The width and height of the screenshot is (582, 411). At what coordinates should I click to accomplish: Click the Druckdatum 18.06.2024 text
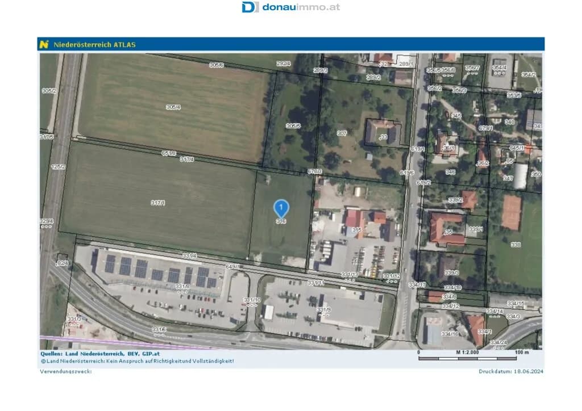coord(511,371)
